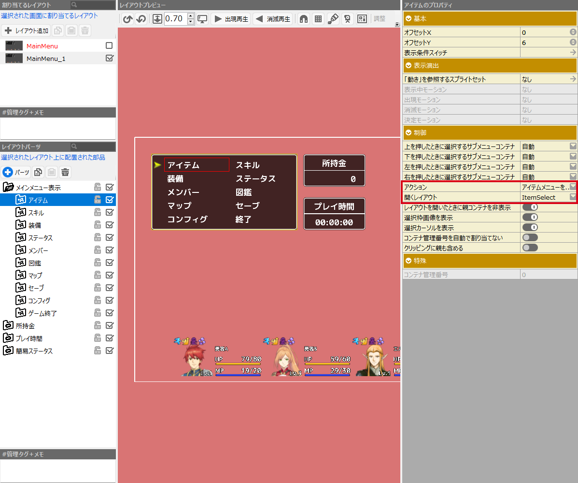Turn off 選択カーソルを表示 toggle
Screen dimensions: 578x483
point(530,227)
